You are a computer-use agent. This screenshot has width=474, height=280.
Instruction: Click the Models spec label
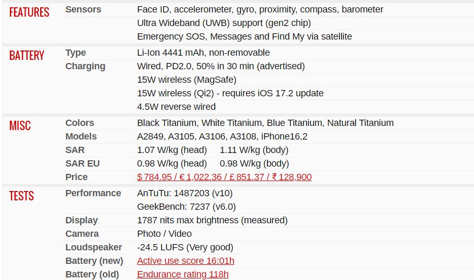pos(81,136)
